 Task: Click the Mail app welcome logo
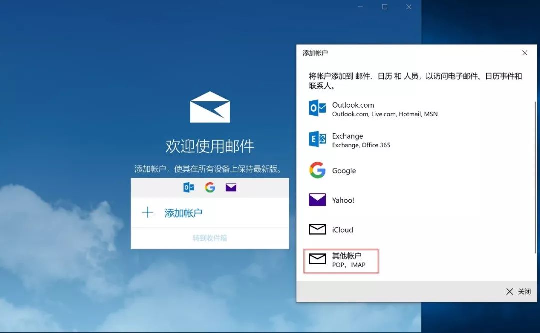click(210, 106)
